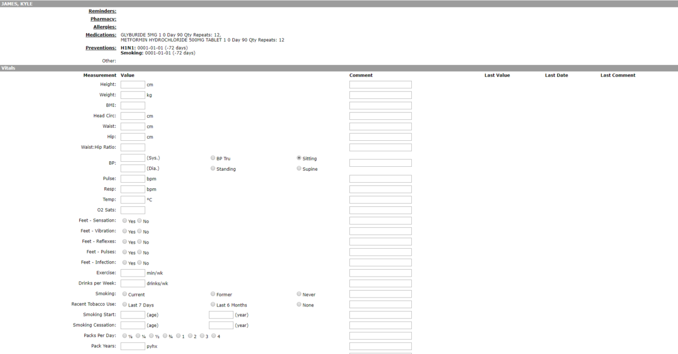Click the Height value field
This screenshot has width=678, height=354.
(x=132, y=84)
